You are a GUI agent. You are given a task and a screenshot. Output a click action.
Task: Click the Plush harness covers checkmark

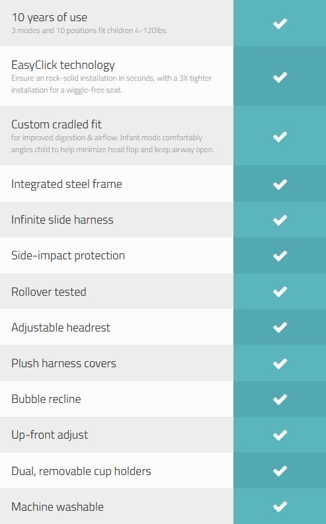pyautogui.click(x=280, y=363)
